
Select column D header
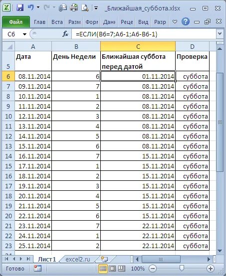pos(193,46)
